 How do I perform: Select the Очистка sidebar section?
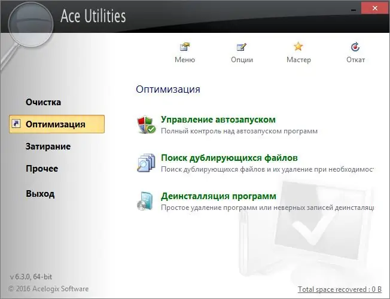(43, 102)
